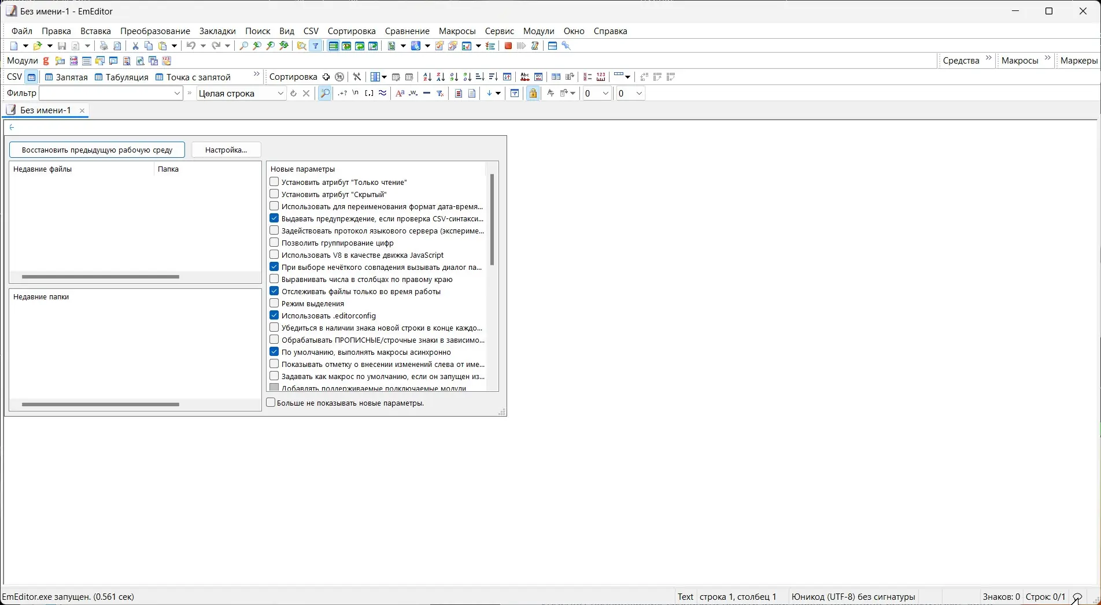Click Восстановить предыдущую рабочую среду button
The image size is (1101, 605).
(x=97, y=150)
